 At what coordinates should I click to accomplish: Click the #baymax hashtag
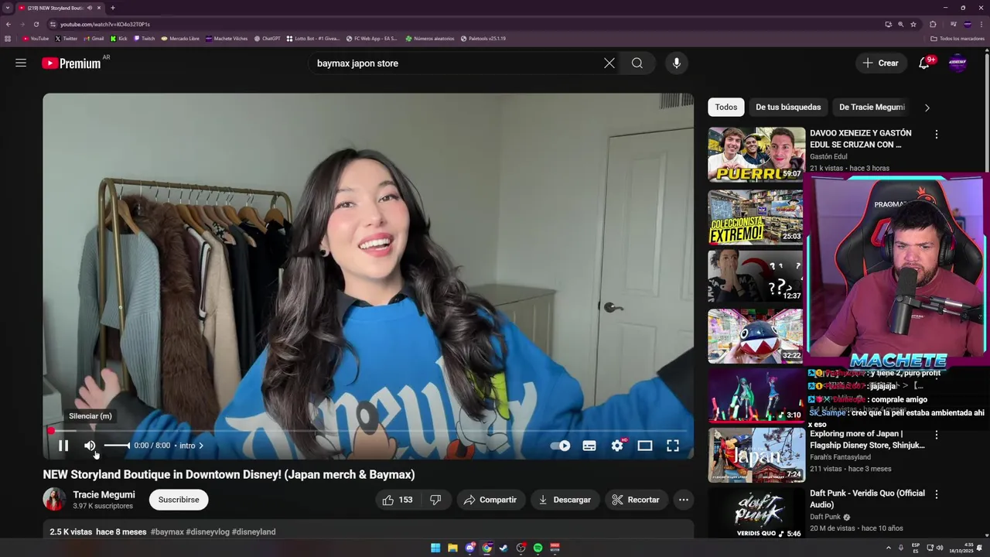(x=167, y=532)
